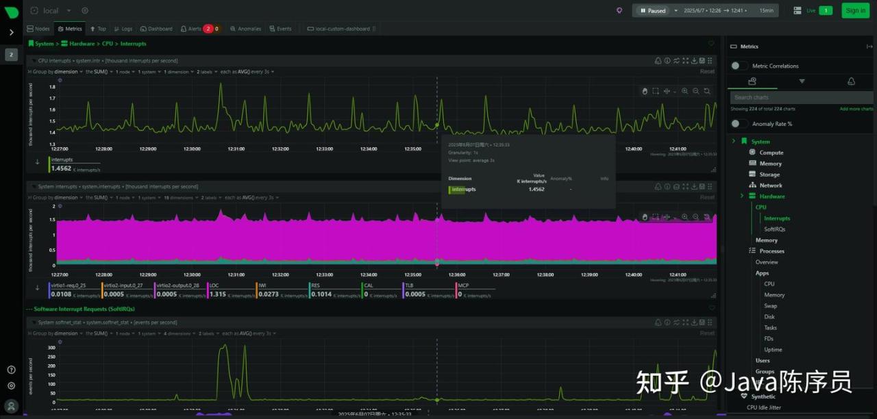This screenshot has height=419, width=877.
Task: Open the local space dropdown
Action: point(49,10)
